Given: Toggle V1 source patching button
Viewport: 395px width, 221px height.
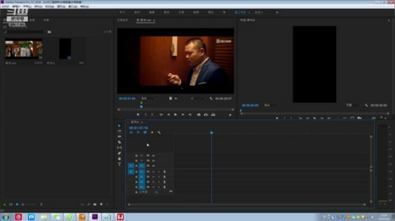Looking at the screenshot, I should click(x=131, y=166).
